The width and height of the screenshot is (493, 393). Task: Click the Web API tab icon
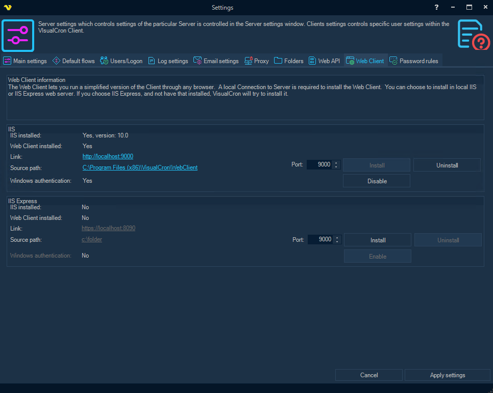[312, 61]
